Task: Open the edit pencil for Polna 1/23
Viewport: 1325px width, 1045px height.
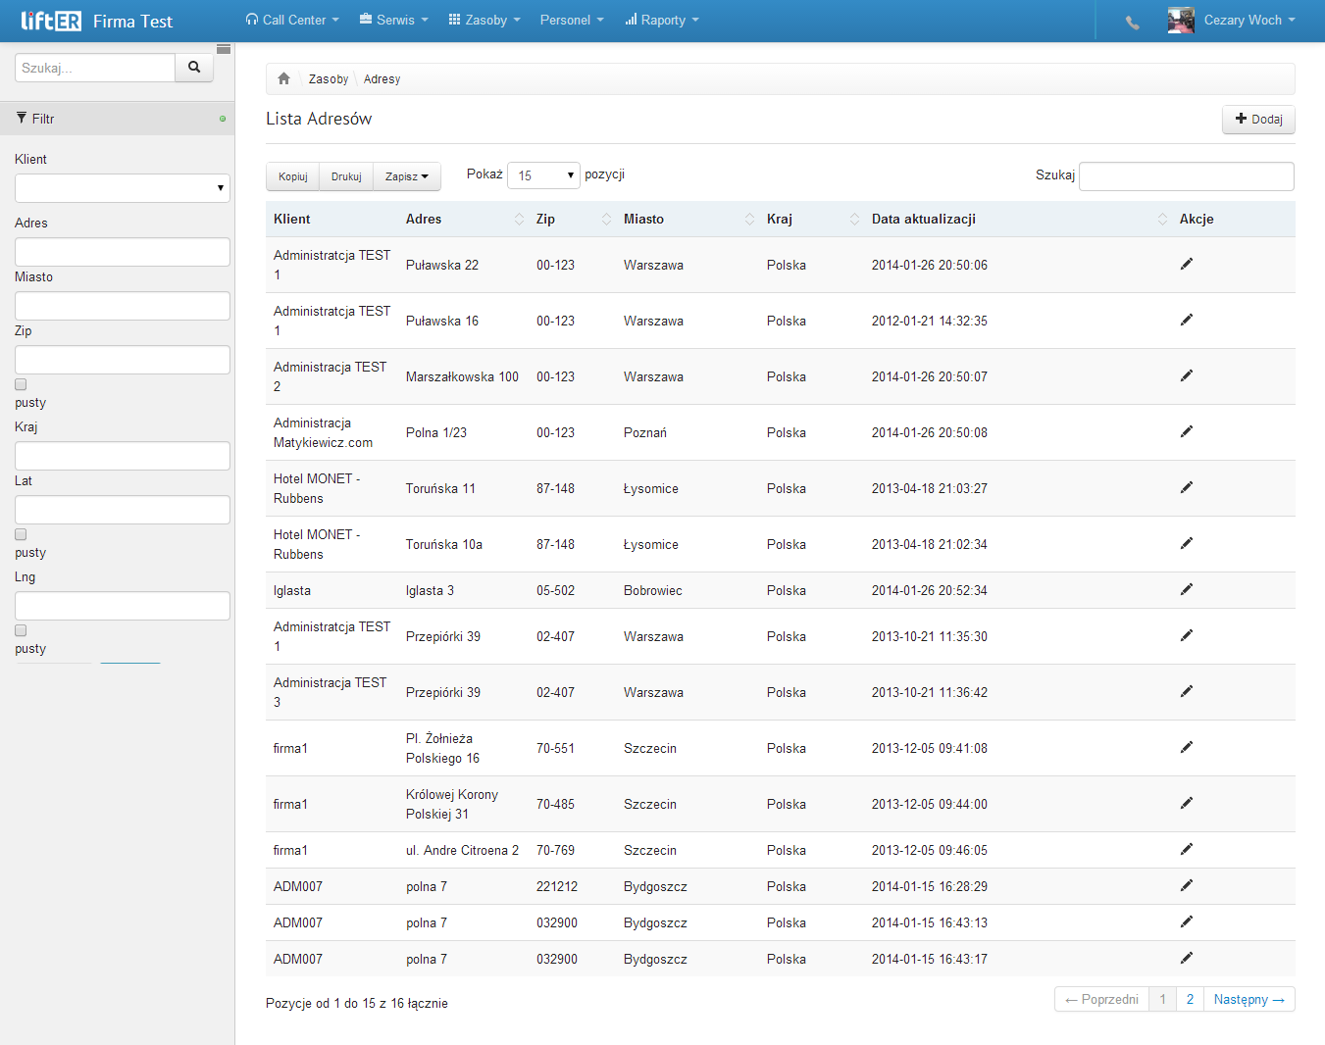Action: 1187,431
